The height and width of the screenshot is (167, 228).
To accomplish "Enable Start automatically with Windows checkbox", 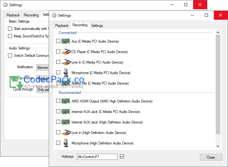I will click(10, 29).
